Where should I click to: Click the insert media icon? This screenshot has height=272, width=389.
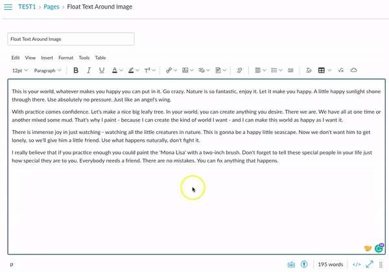point(202,71)
